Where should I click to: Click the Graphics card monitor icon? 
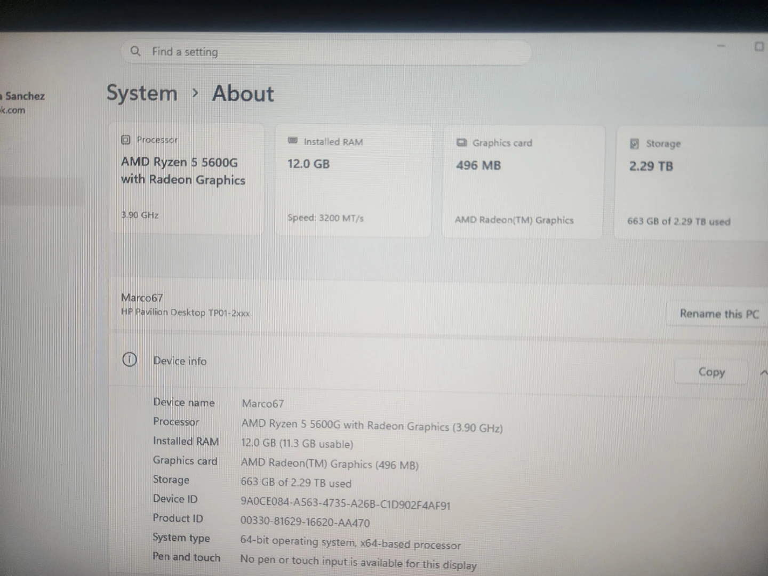point(462,142)
